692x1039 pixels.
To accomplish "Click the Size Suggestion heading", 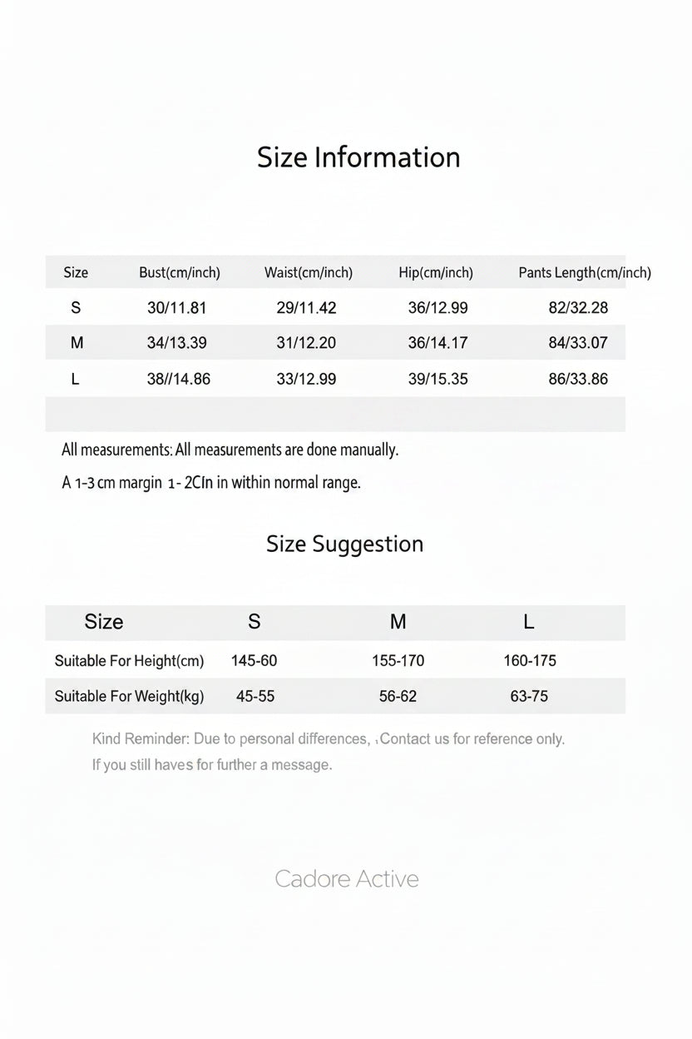I will 344,544.
